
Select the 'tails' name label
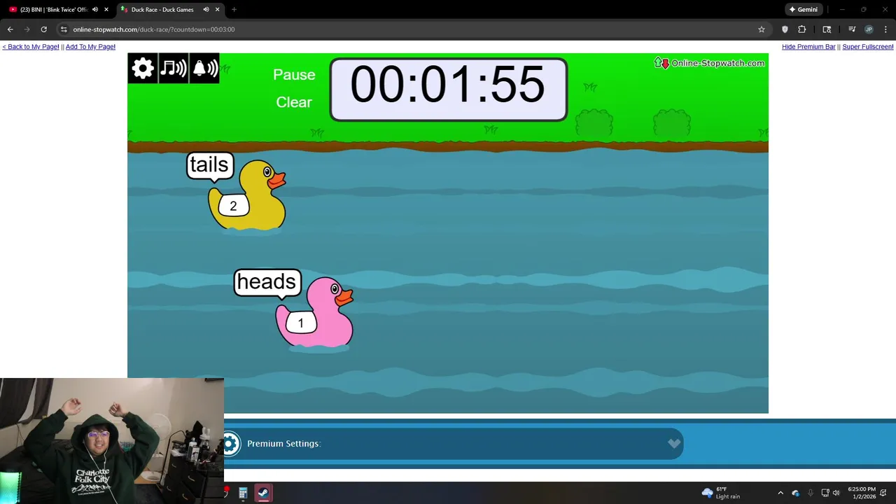[209, 164]
